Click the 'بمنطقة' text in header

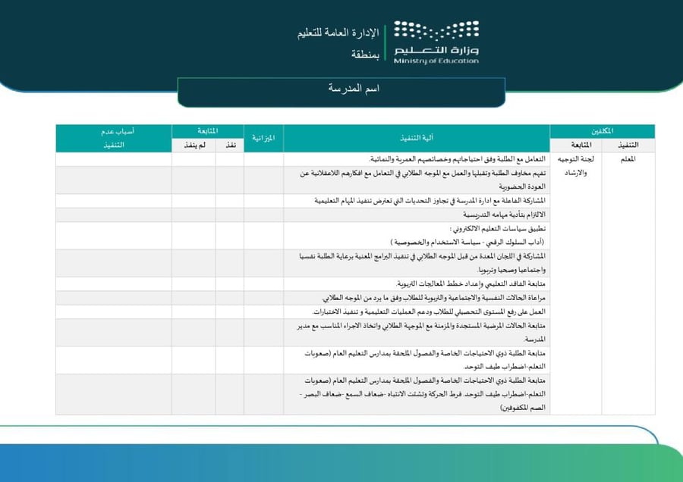pos(365,55)
